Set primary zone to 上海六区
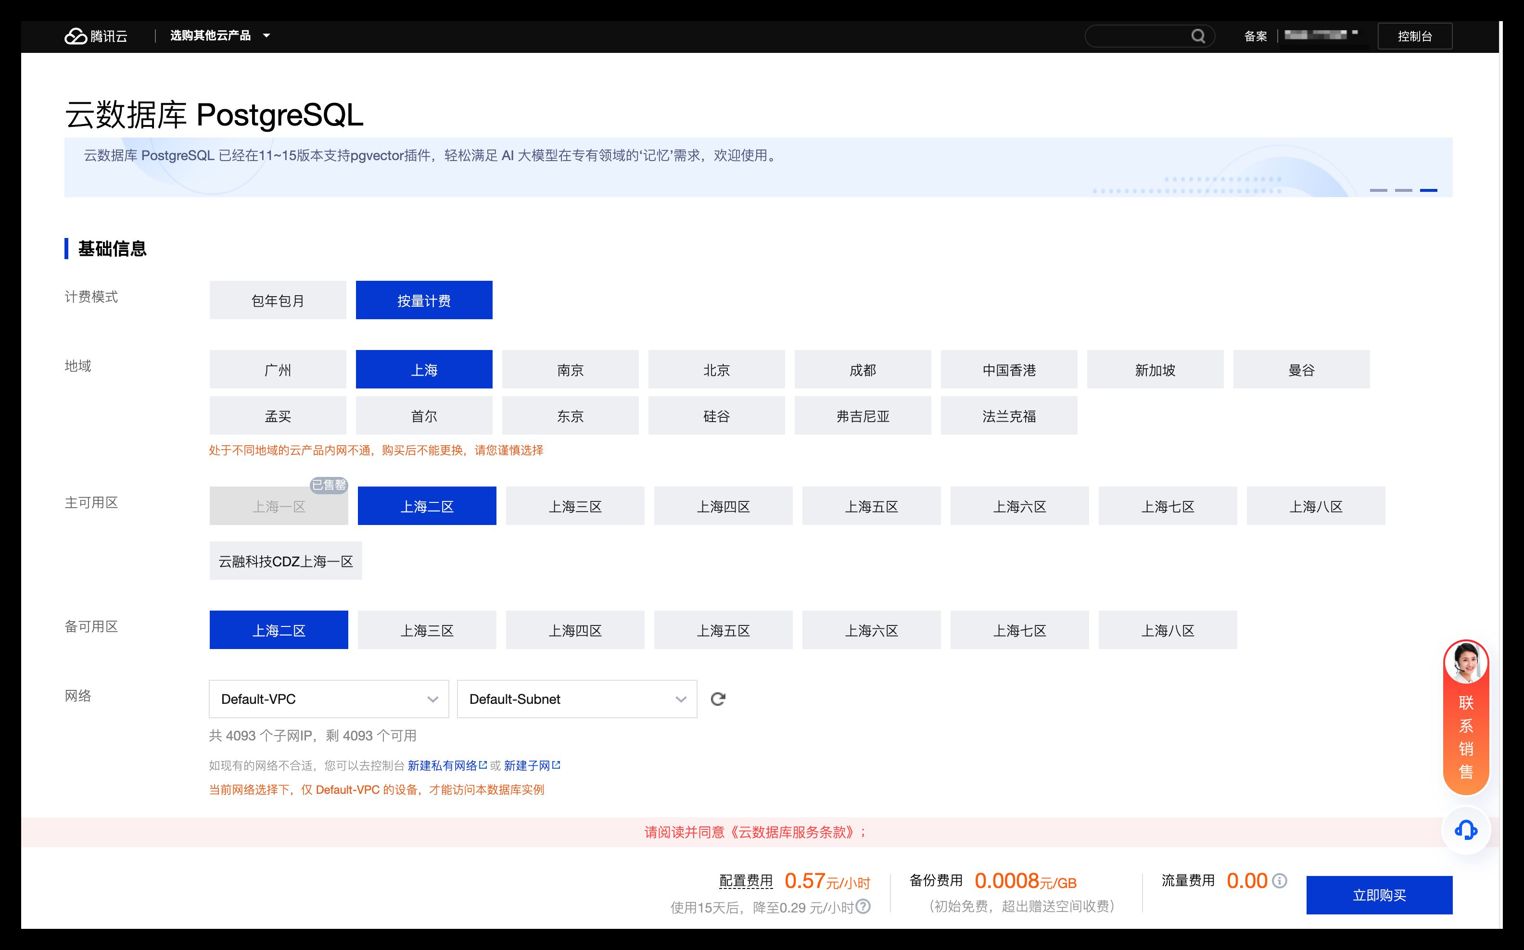This screenshot has width=1524, height=950. point(1020,506)
